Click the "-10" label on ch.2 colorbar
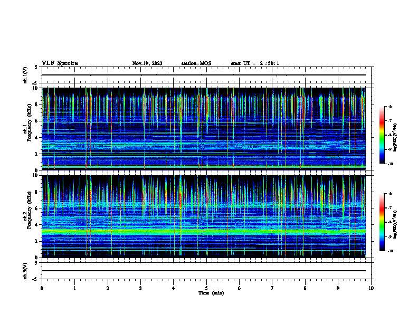 point(390,251)
